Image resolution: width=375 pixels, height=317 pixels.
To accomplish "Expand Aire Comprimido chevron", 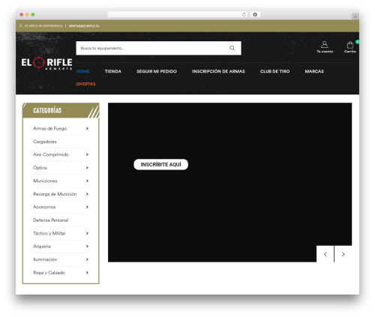I will tap(87, 154).
